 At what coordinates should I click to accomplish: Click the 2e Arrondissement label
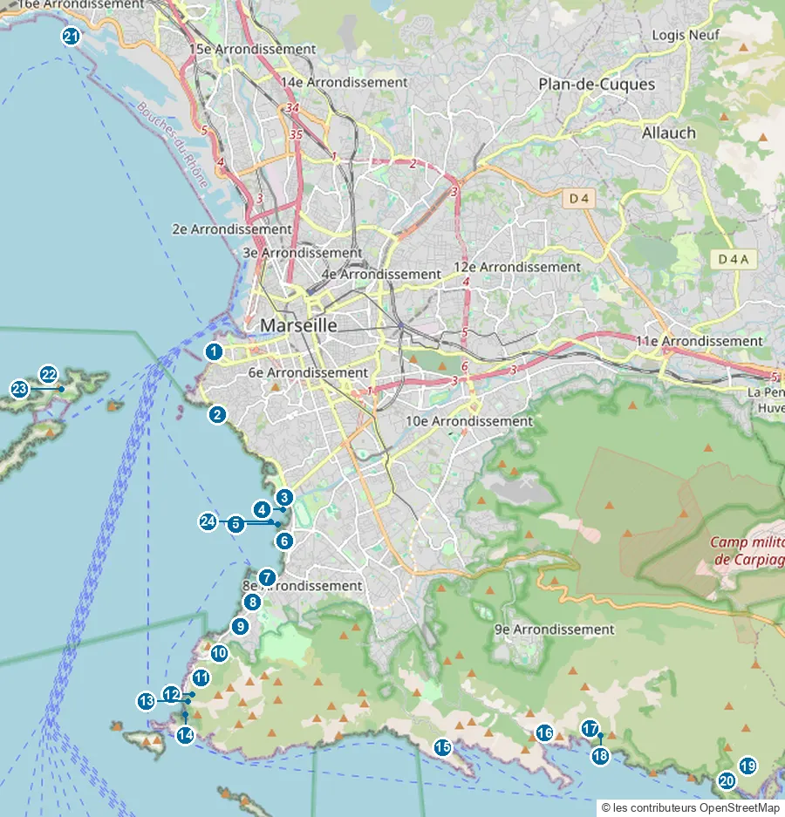tap(233, 229)
